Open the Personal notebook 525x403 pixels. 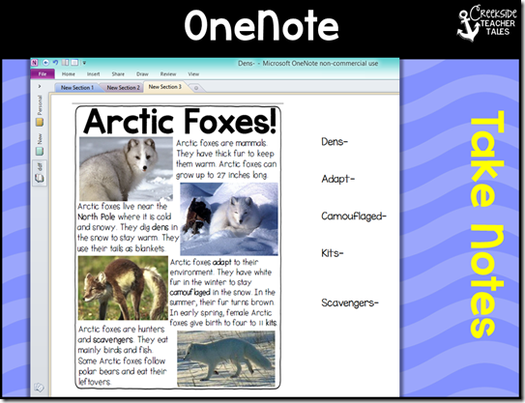pyautogui.click(x=40, y=111)
